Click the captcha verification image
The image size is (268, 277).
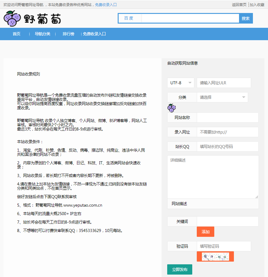click(x=215, y=257)
